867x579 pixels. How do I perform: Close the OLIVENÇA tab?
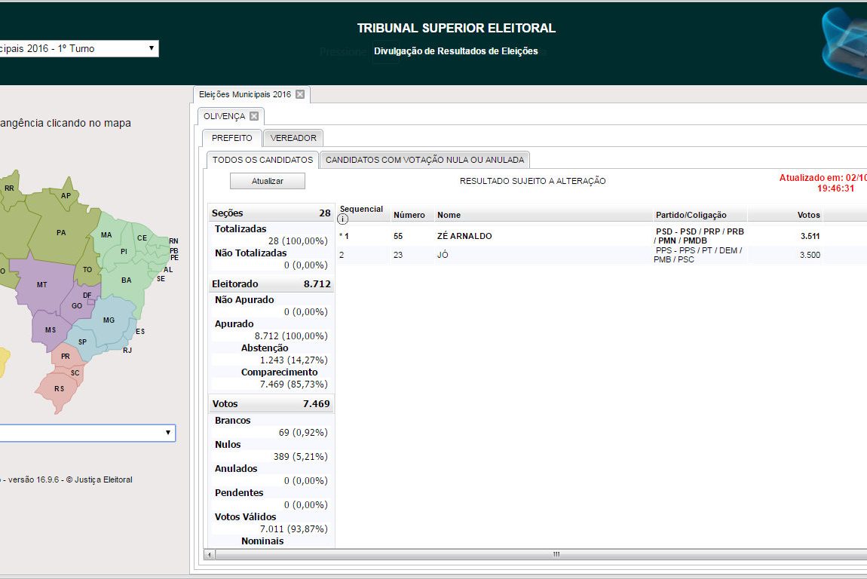[254, 116]
